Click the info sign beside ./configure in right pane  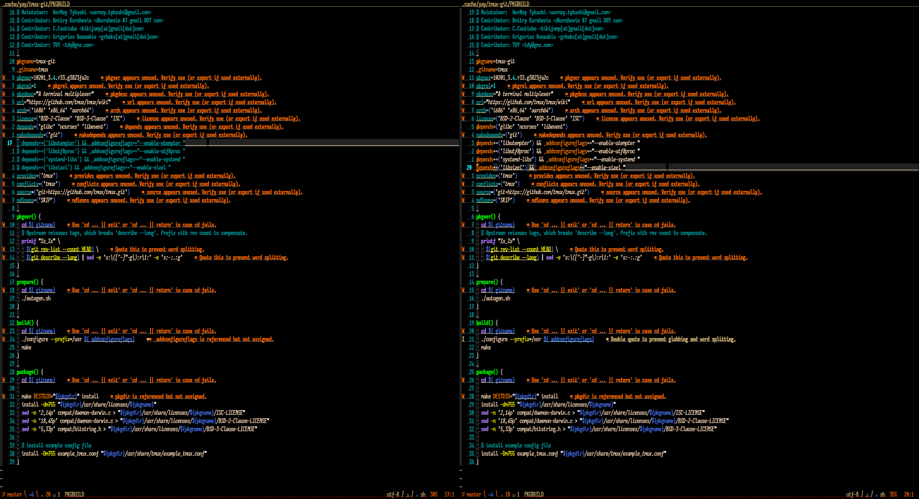click(x=463, y=339)
